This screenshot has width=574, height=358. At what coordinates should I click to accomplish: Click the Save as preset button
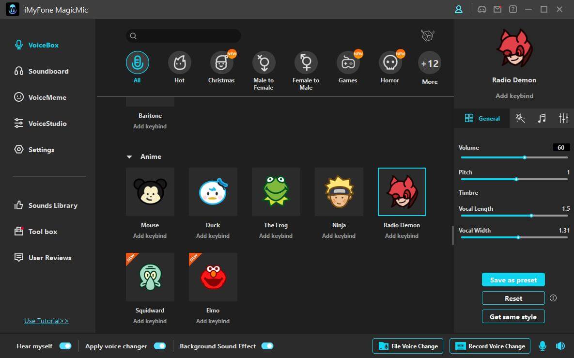513,280
